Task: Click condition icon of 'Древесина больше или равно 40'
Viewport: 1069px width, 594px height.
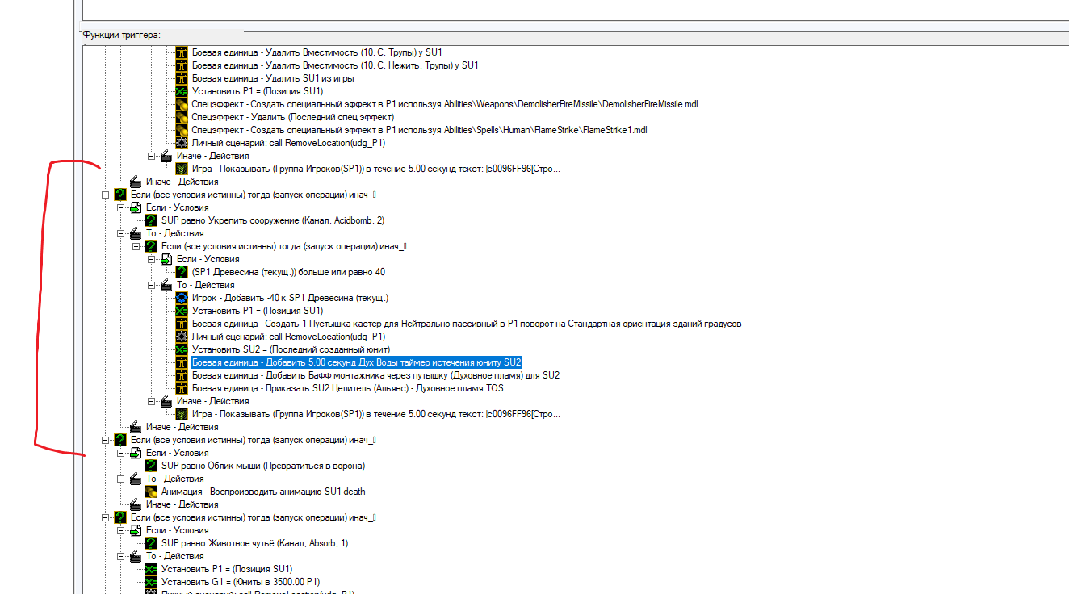Action: click(182, 272)
